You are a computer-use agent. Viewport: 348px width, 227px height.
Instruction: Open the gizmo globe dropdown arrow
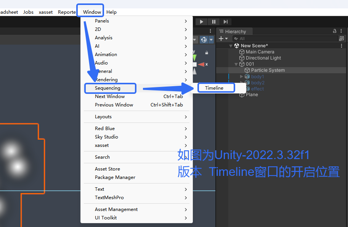click(x=211, y=40)
